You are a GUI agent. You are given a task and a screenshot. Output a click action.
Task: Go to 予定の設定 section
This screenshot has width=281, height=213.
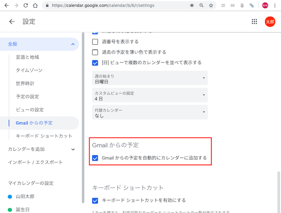(x=27, y=97)
